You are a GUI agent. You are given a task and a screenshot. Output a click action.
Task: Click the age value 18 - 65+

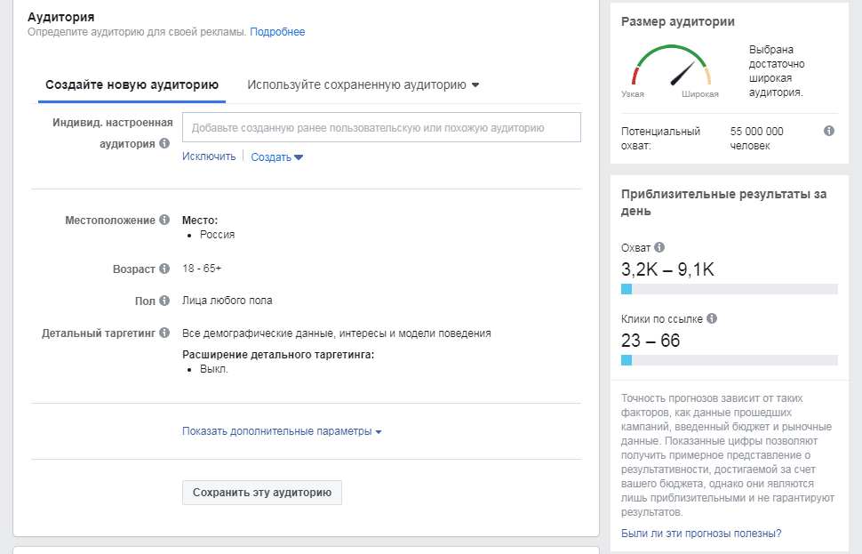coord(202,269)
